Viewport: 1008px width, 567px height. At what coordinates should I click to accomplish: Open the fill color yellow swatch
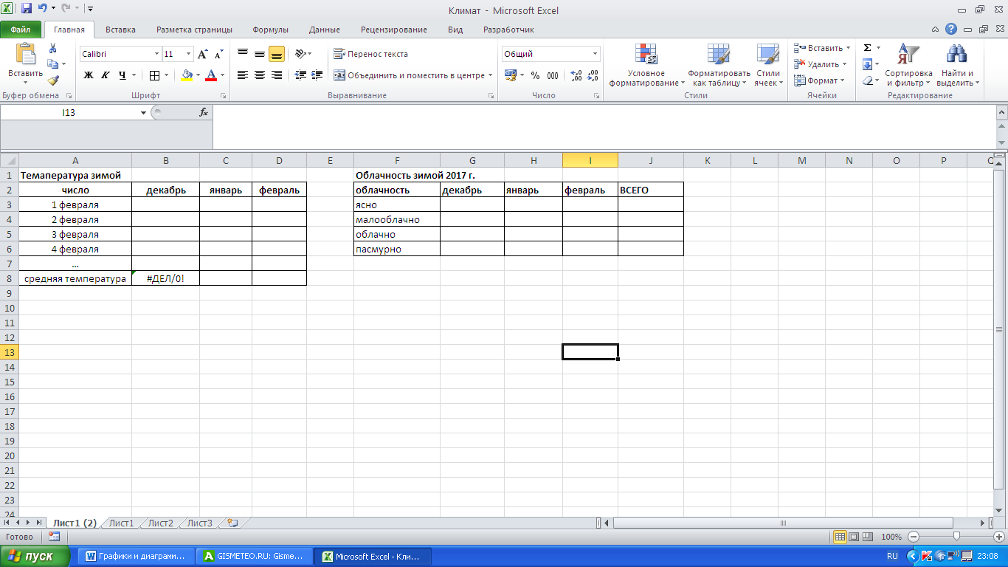point(187,75)
